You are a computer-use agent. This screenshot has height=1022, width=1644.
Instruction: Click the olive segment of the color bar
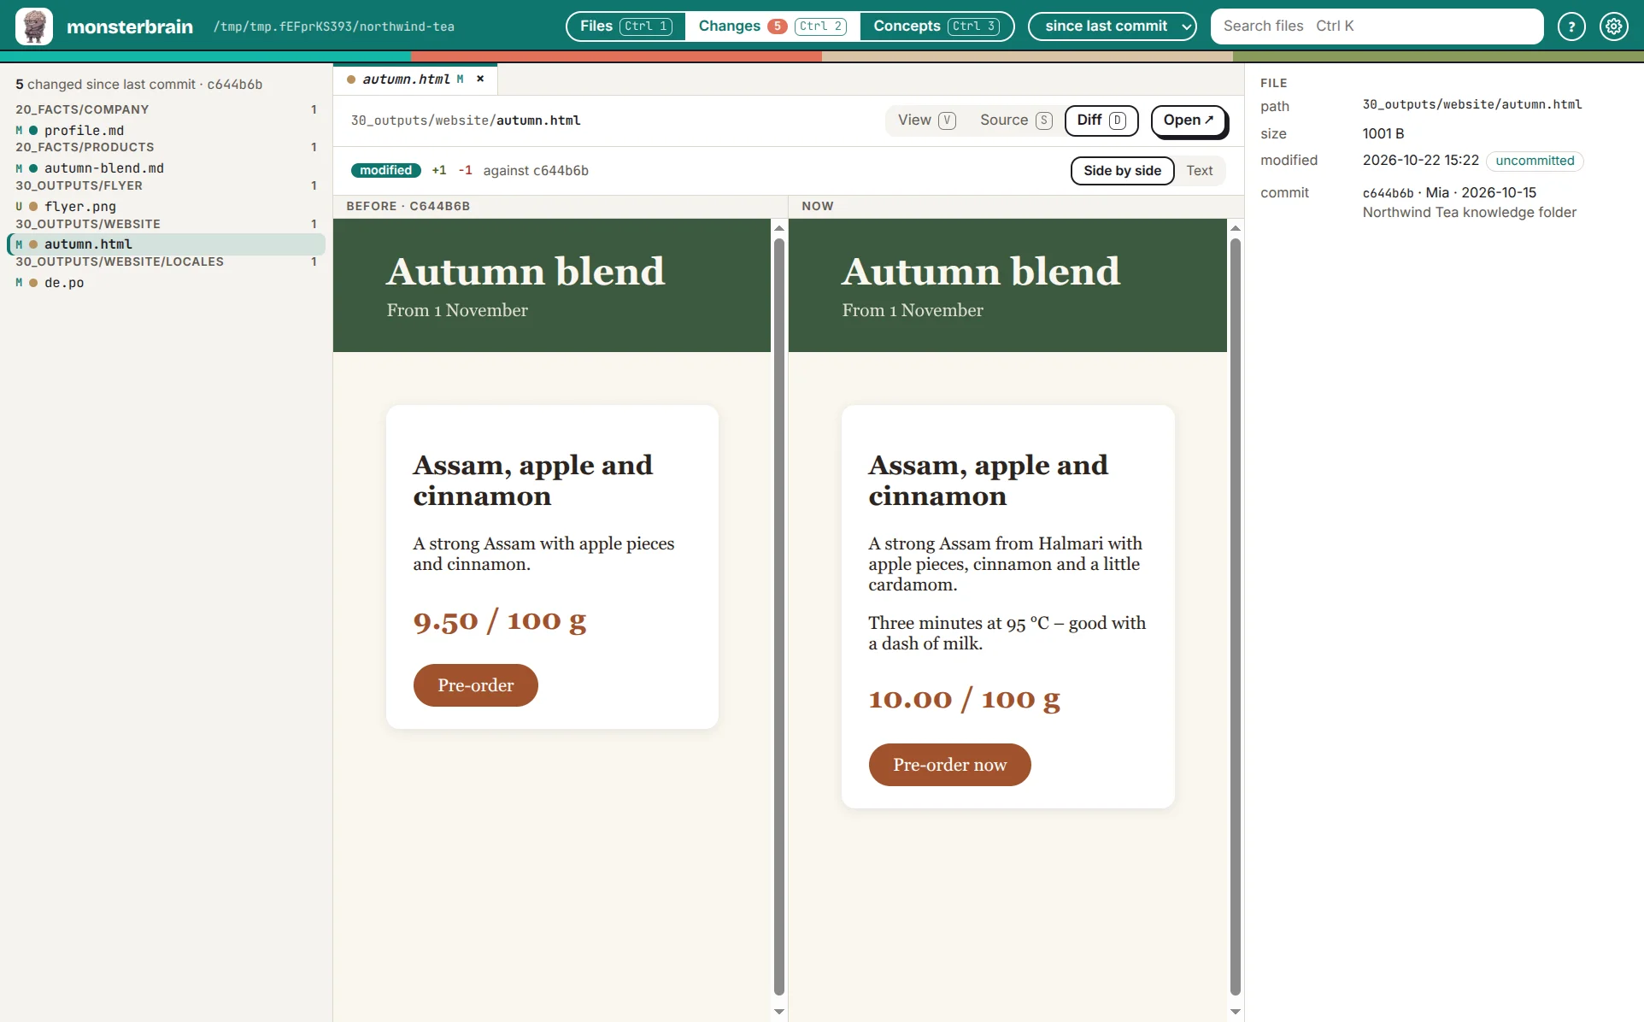(x=1438, y=56)
